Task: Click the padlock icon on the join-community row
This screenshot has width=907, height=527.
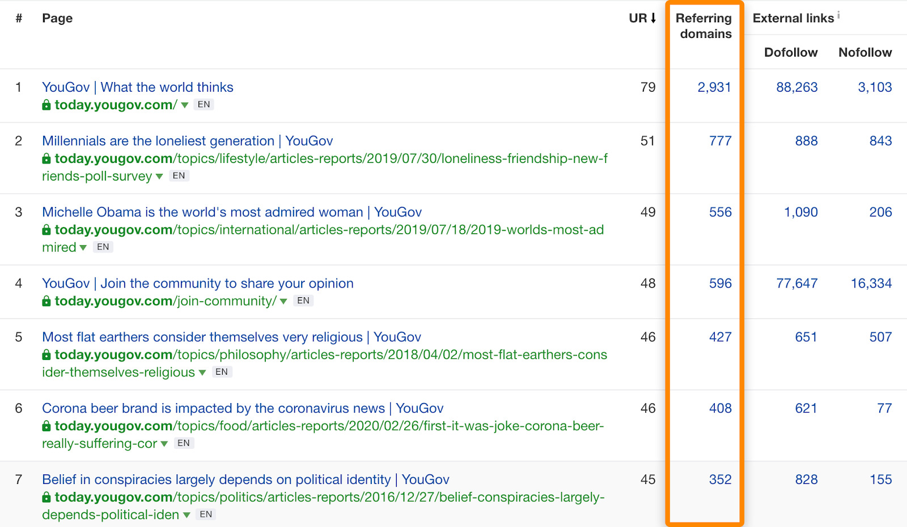Action: point(46,301)
